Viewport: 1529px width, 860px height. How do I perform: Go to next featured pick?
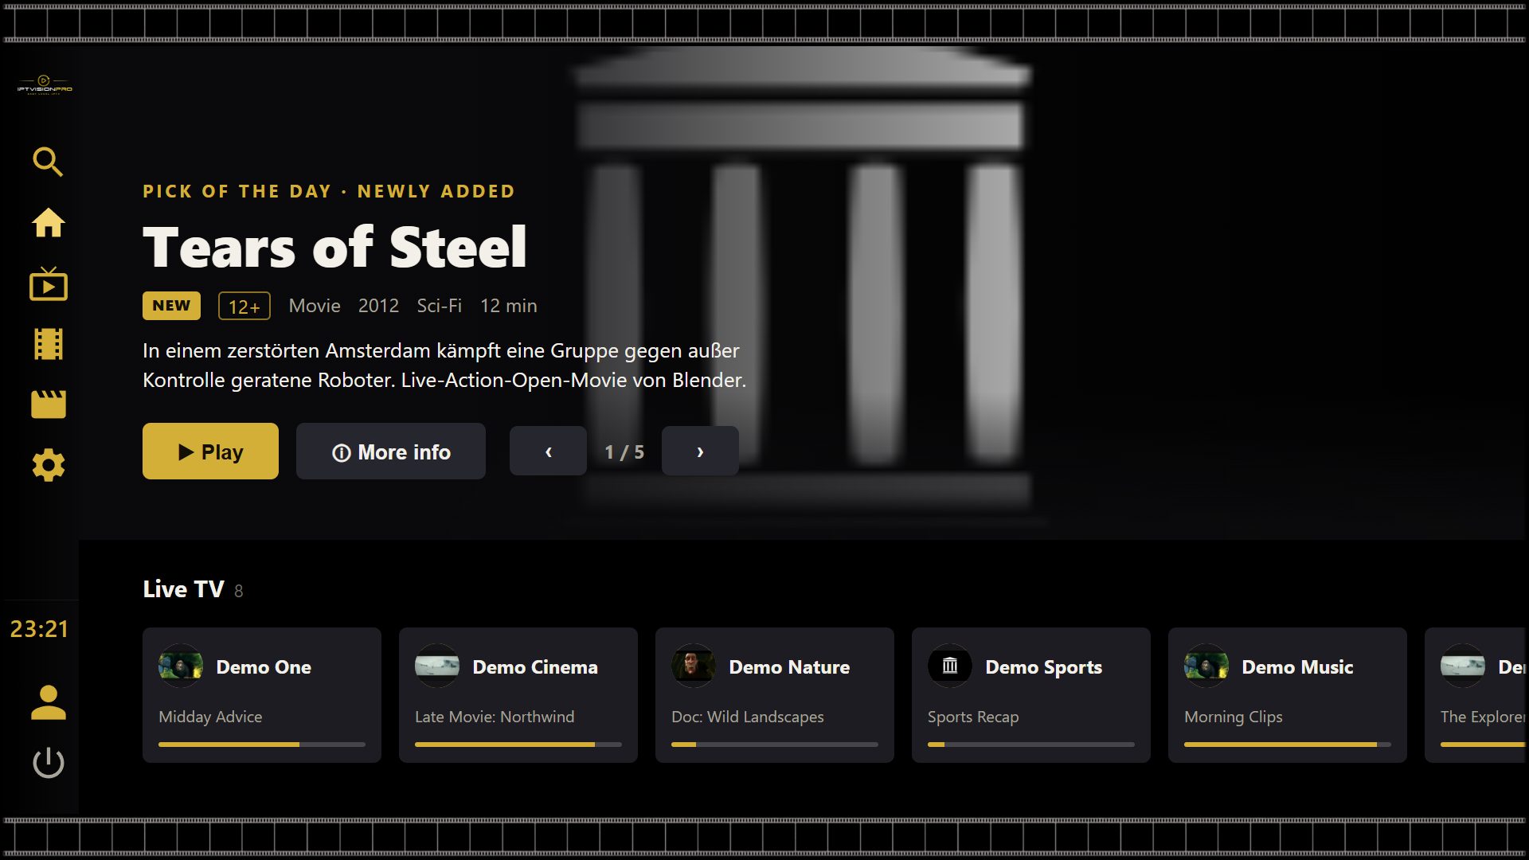(x=700, y=451)
